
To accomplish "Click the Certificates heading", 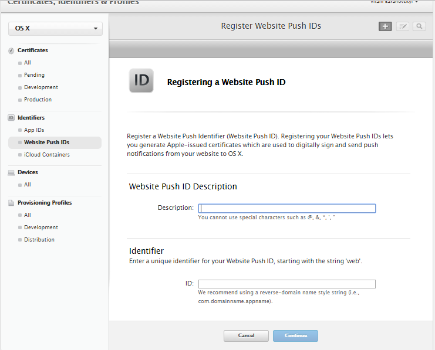I will point(32,50).
